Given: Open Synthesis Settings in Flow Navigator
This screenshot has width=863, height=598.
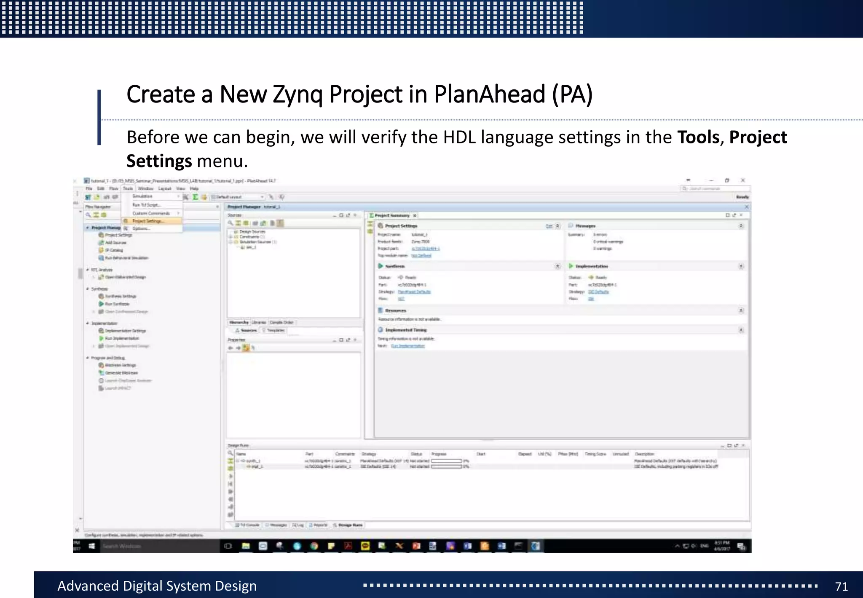Looking at the screenshot, I should [x=118, y=296].
